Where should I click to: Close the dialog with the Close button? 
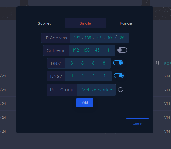(137, 124)
